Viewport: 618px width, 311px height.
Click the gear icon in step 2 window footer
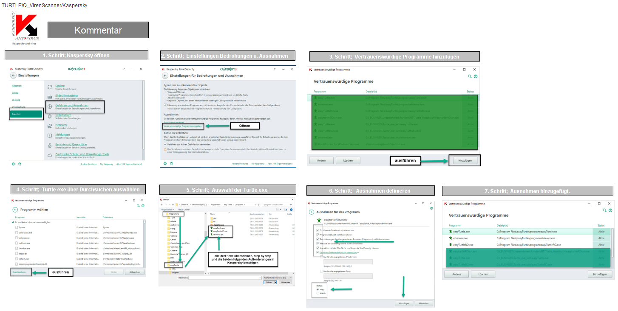(x=165, y=163)
